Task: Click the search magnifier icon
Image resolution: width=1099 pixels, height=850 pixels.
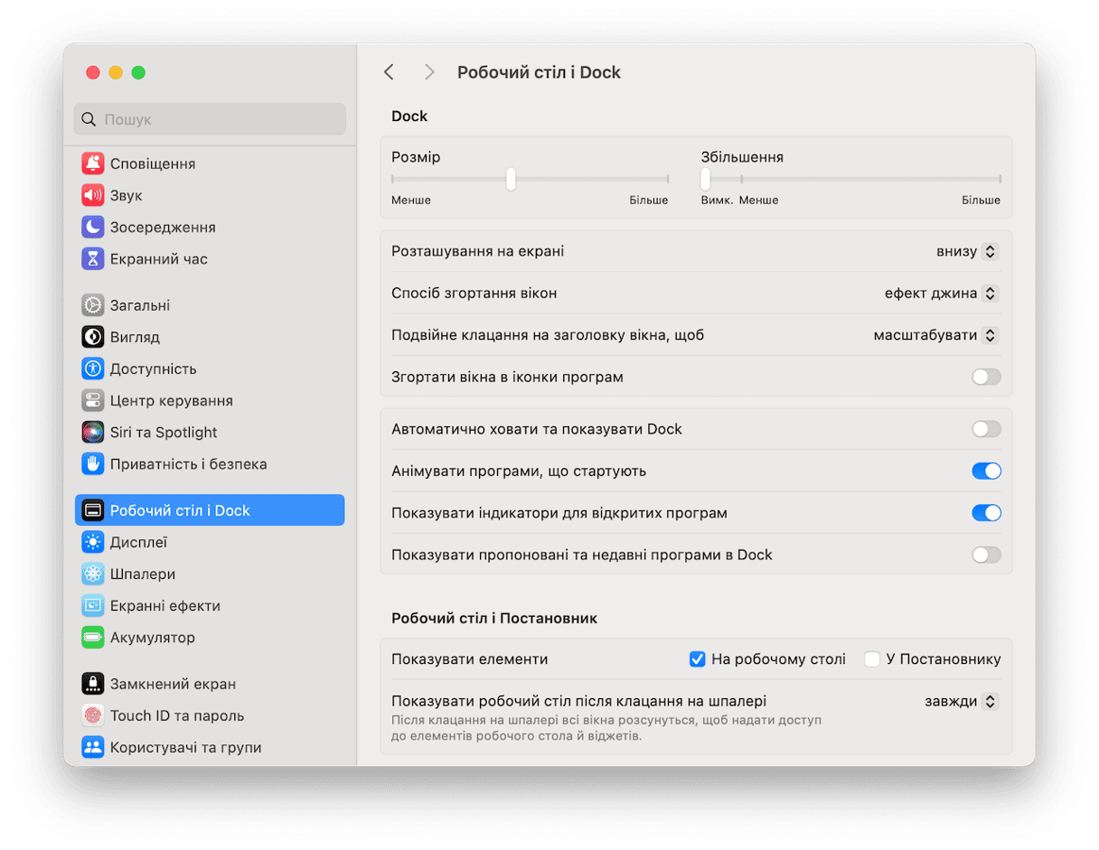Action: click(x=89, y=119)
